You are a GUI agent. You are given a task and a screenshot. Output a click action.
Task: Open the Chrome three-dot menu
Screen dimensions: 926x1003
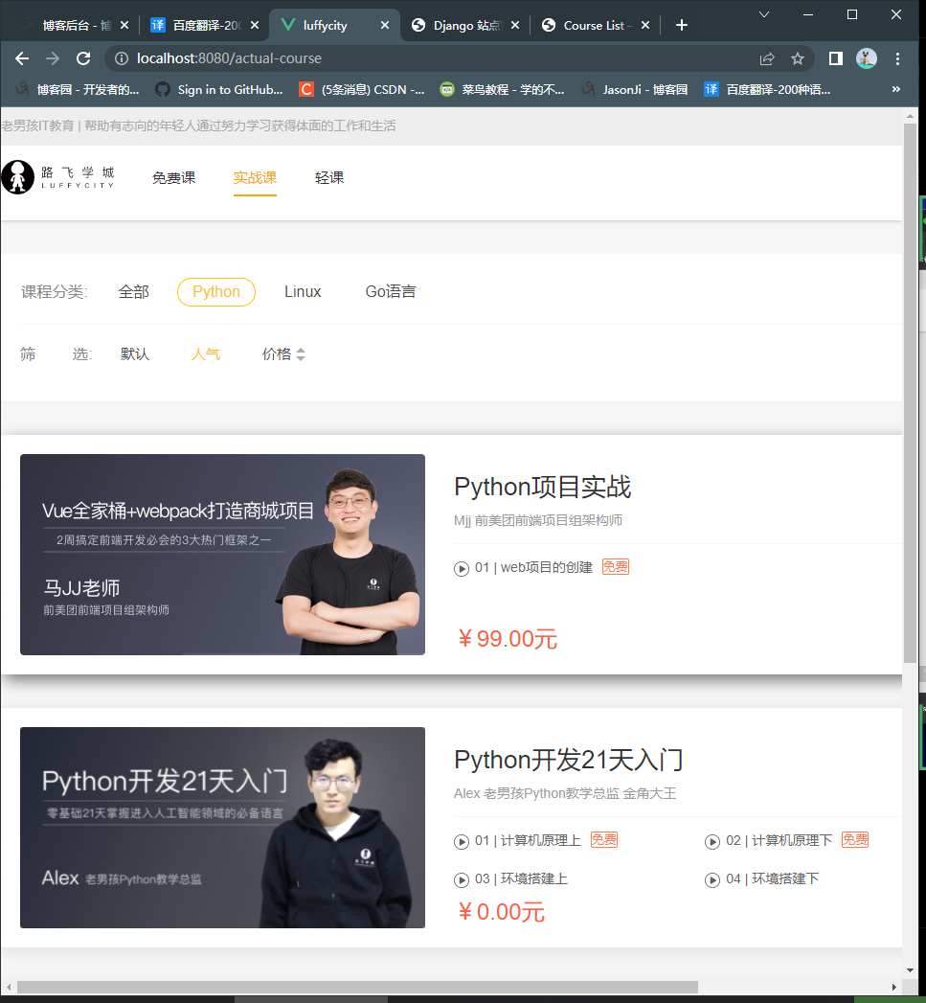pyautogui.click(x=898, y=58)
